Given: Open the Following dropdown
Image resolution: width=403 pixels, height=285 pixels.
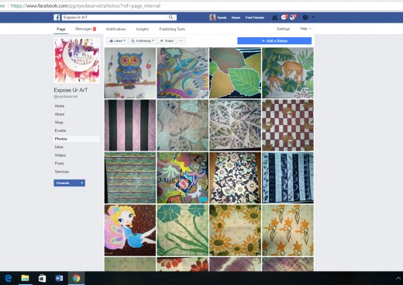Looking at the screenshot, I should 143,41.
